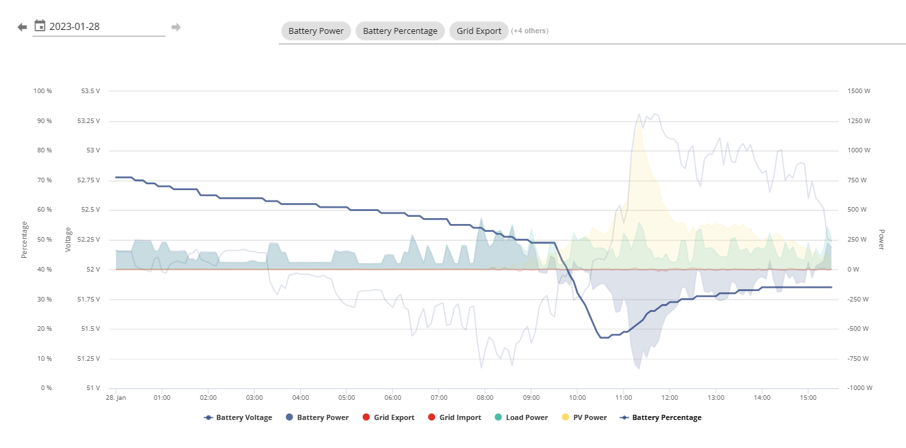Open the calendar date picker icon

coord(40,26)
